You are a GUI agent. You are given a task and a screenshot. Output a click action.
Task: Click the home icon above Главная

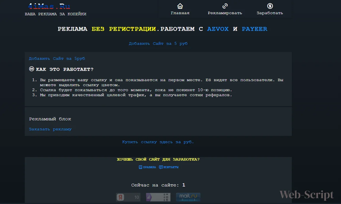(180, 6)
